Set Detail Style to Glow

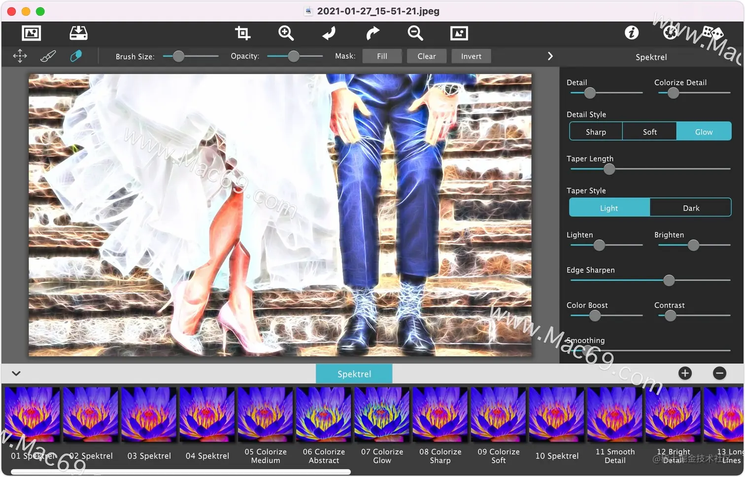(704, 132)
